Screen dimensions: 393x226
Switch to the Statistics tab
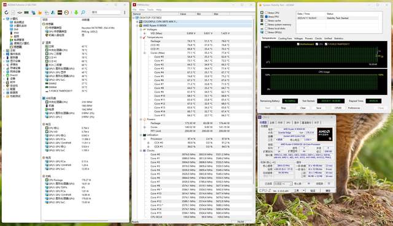click(338, 39)
